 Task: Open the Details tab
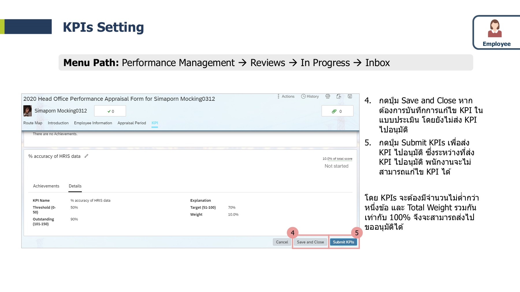point(75,186)
